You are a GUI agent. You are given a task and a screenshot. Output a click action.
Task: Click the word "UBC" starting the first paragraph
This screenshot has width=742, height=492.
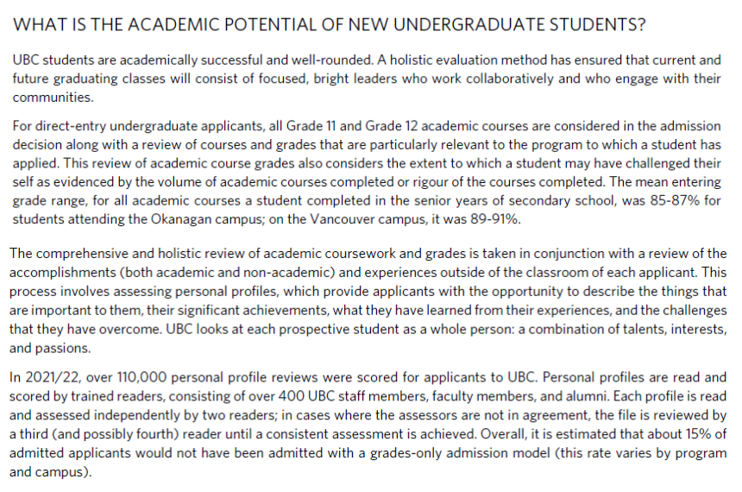point(26,60)
